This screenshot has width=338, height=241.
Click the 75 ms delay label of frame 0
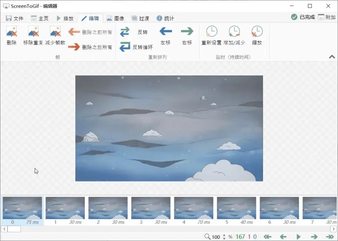coord(33,222)
